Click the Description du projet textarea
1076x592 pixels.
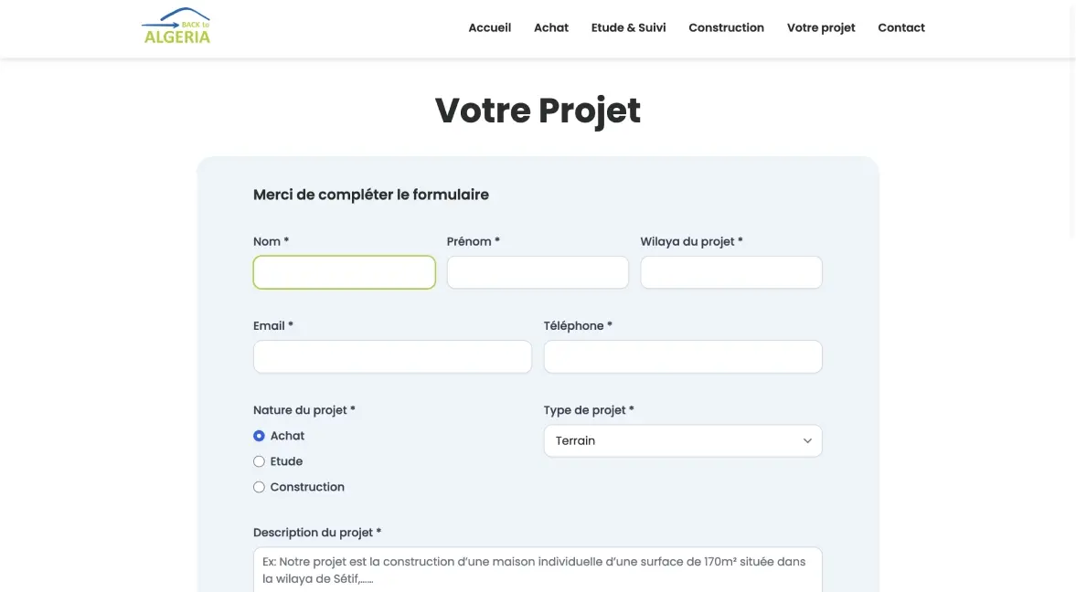[538, 570]
